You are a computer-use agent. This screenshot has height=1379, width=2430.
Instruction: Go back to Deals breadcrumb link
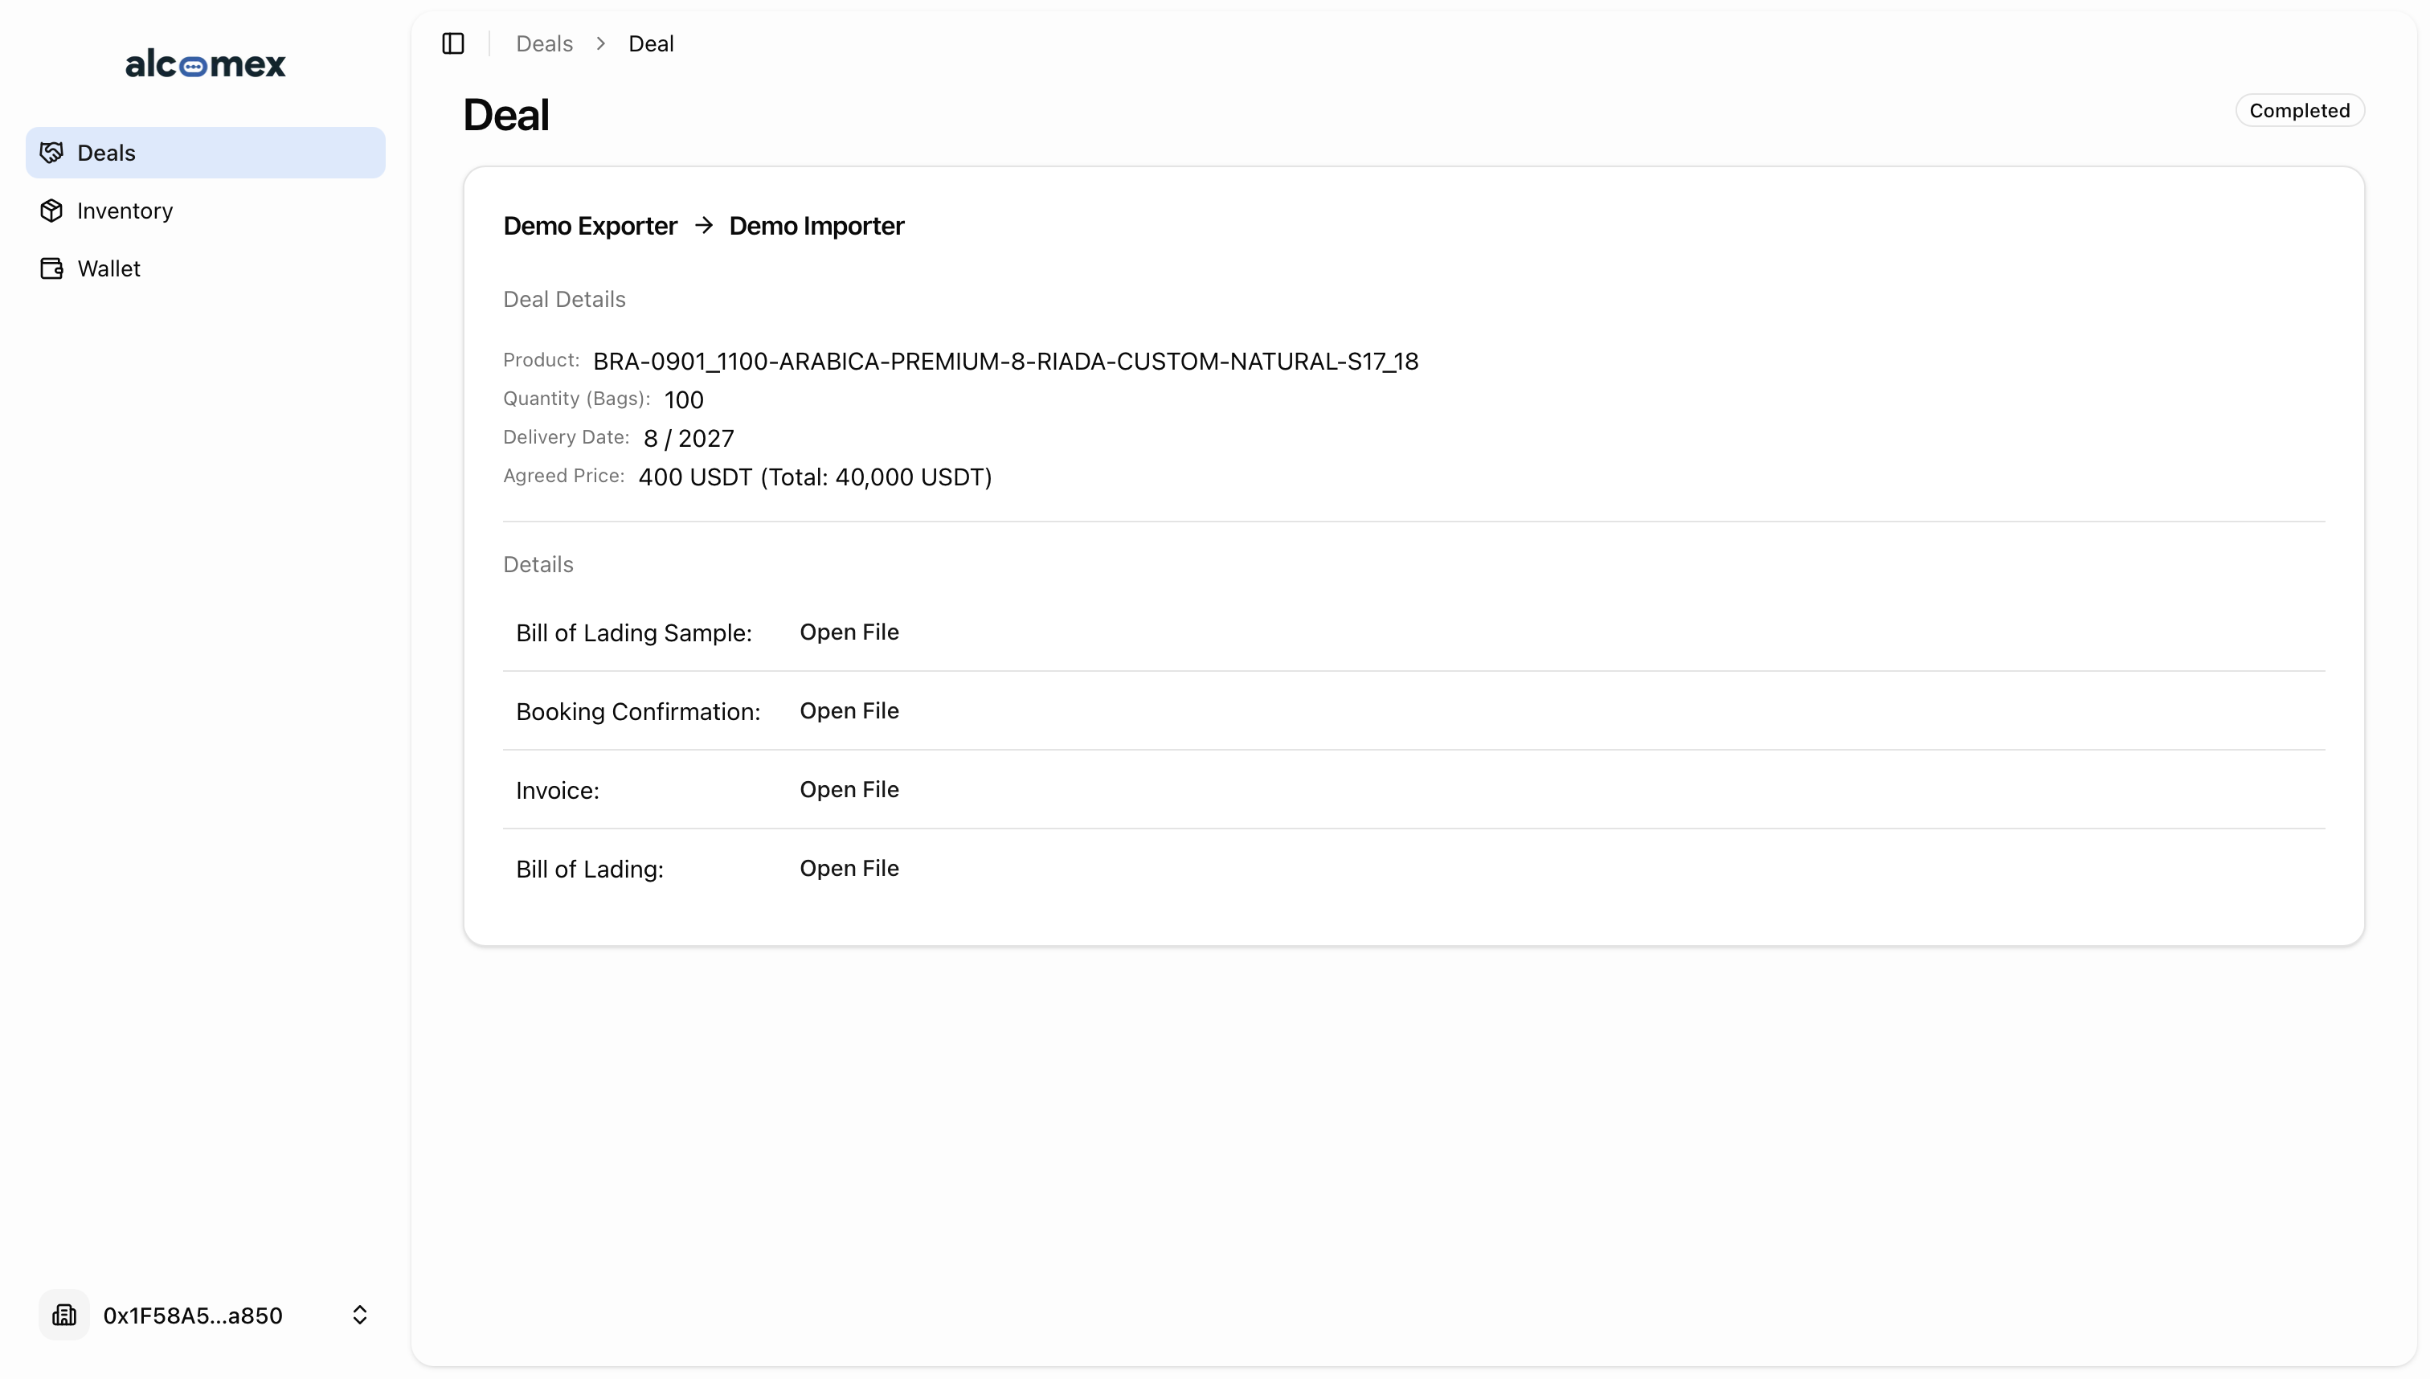pyautogui.click(x=545, y=43)
